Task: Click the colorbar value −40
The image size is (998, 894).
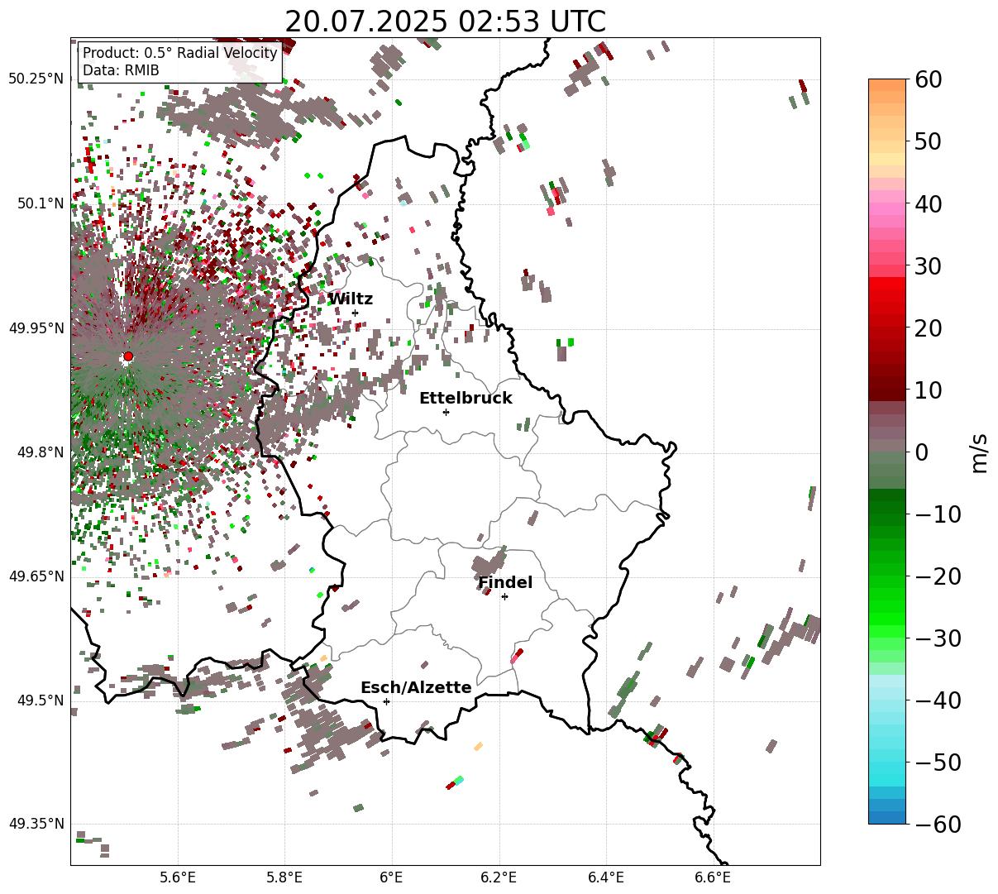Action: [938, 700]
